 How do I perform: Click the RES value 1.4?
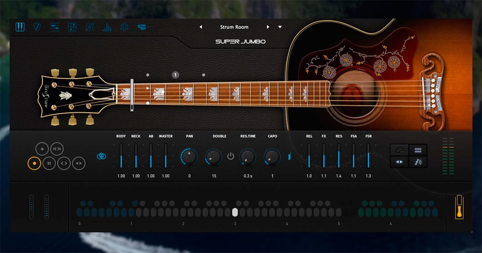(339, 176)
